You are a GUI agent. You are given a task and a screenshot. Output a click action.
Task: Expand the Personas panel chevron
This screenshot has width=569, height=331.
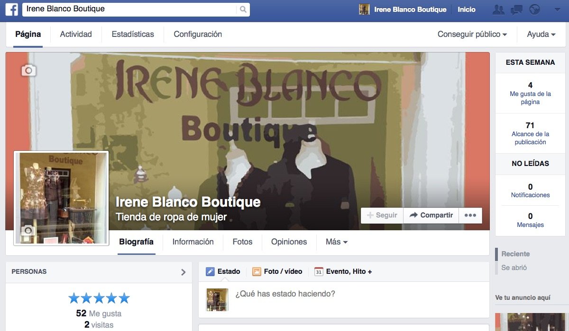(184, 272)
